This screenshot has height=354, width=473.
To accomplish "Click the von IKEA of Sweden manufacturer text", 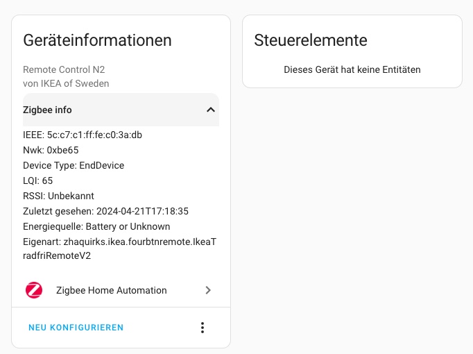I will 66,83.
